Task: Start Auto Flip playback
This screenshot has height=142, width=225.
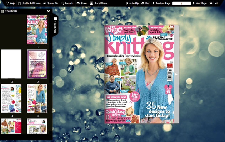Action: [132, 3]
